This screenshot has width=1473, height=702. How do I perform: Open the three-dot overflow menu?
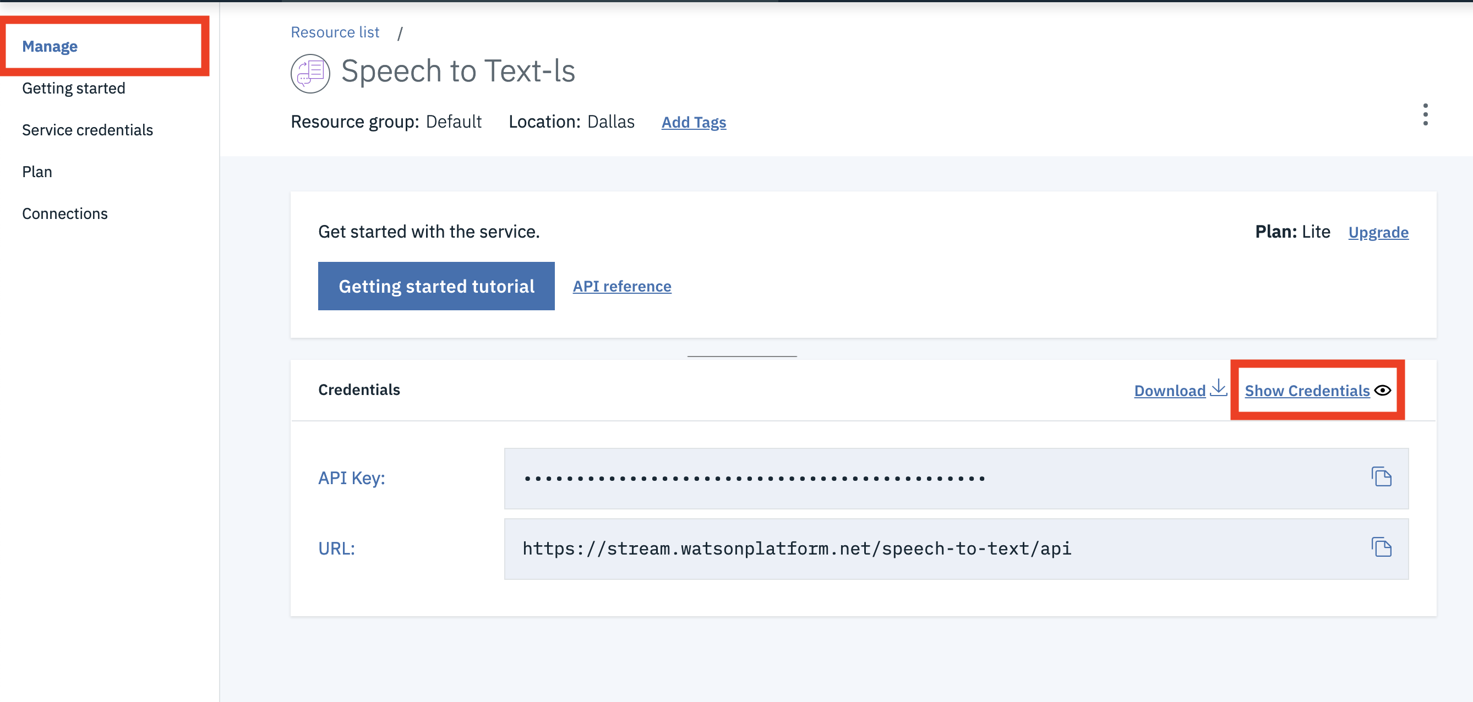click(1425, 115)
